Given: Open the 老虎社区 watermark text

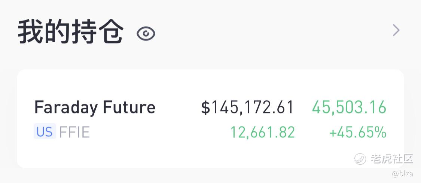Looking at the screenshot, I should click(392, 159).
